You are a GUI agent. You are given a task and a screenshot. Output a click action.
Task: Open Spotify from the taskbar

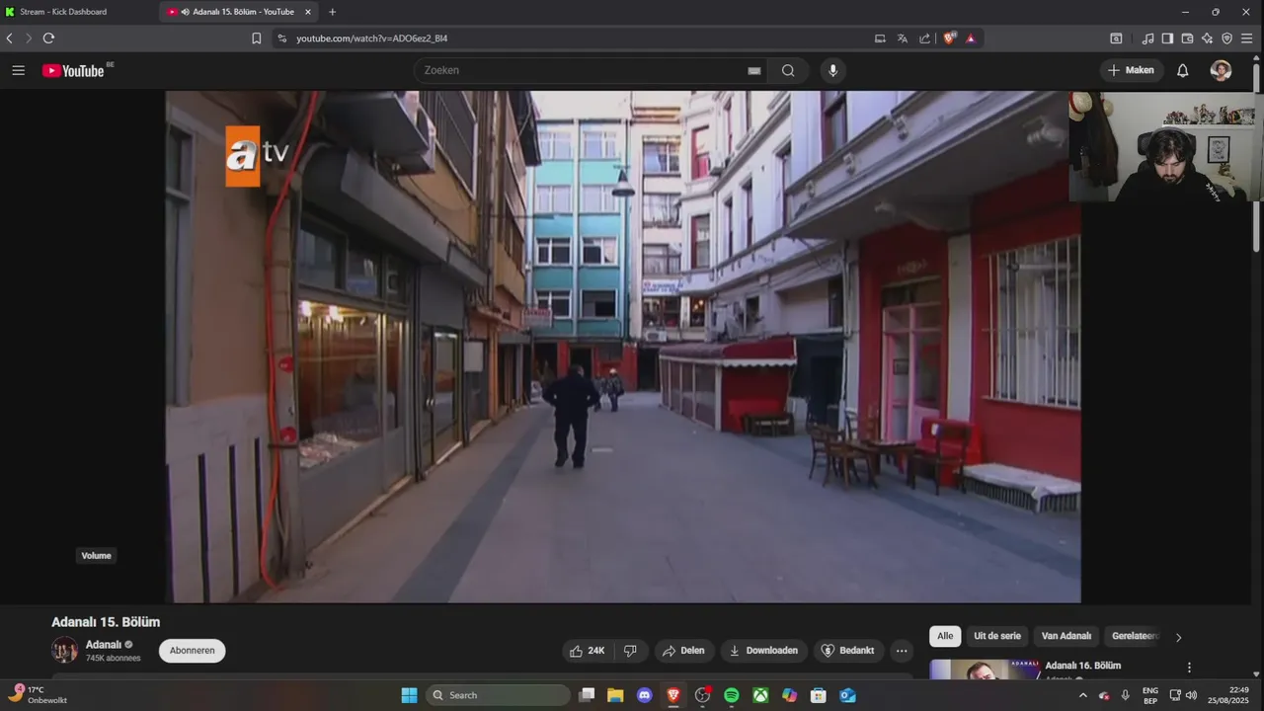click(x=732, y=695)
